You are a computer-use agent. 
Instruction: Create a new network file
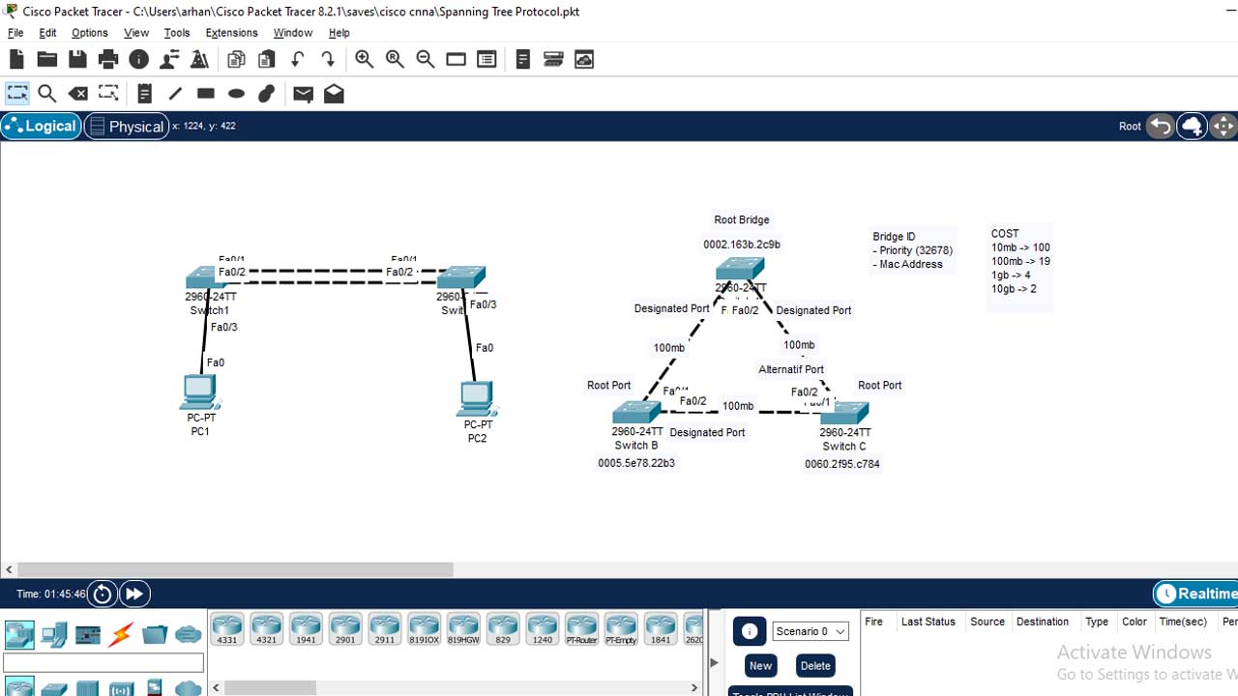[16, 60]
